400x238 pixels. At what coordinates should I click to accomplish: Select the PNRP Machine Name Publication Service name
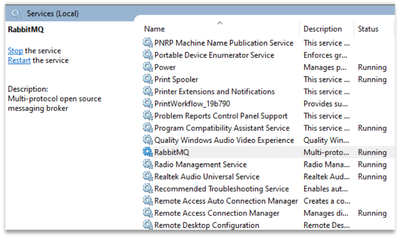[x=224, y=43]
